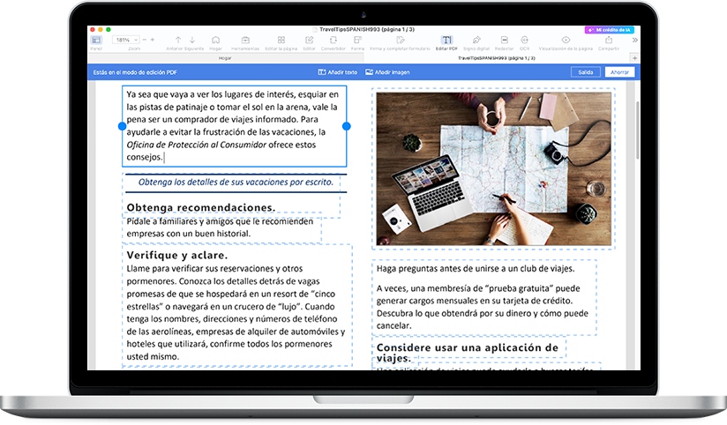Go to next page with Siguiente arrow
Screen dimensions: 727x425
tap(192, 41)
